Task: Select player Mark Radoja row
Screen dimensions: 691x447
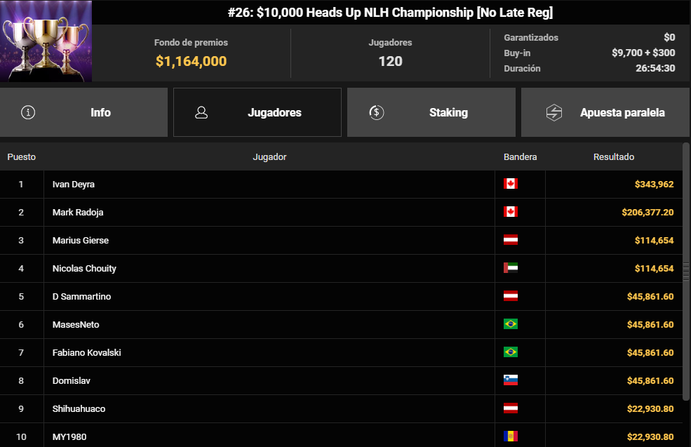Action: pyautogui.click(x=341, y=213)
